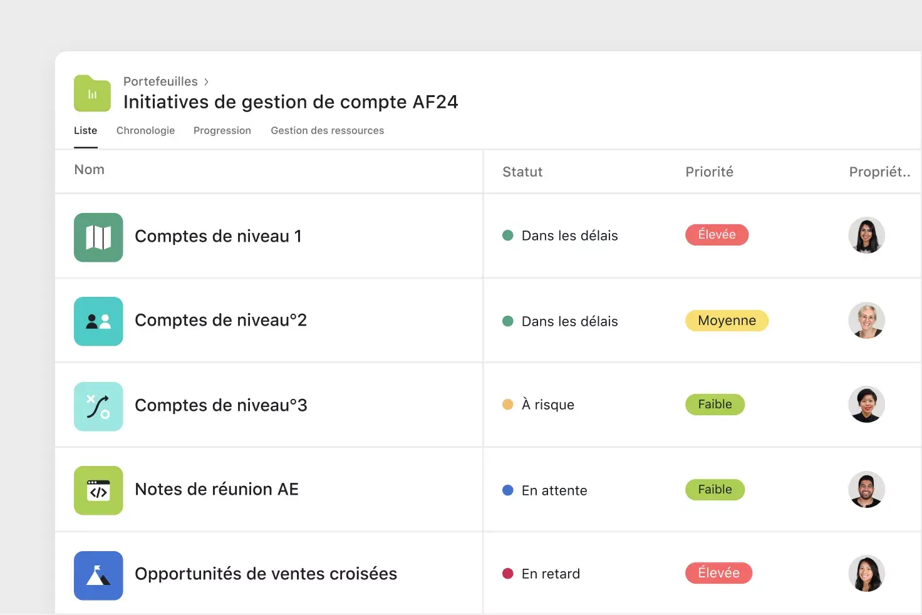Expand the Portefeuilles breadcrumb chevron
Viewport: 922px width, 615px height.
[x=205, y=81]
